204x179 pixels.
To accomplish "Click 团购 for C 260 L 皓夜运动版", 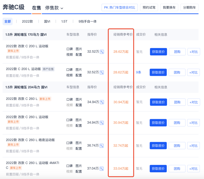I will point(177,146).
